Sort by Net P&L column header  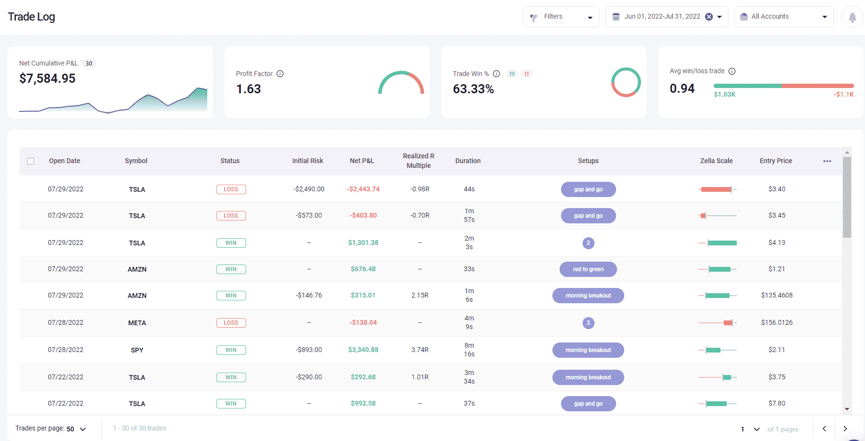pos(361,161)
